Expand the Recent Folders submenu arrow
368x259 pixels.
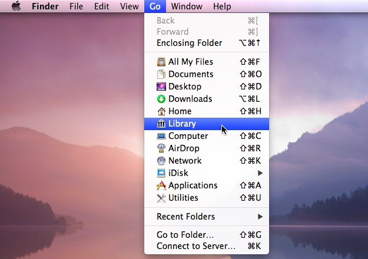pyautogui.click(x=260, y=217)
